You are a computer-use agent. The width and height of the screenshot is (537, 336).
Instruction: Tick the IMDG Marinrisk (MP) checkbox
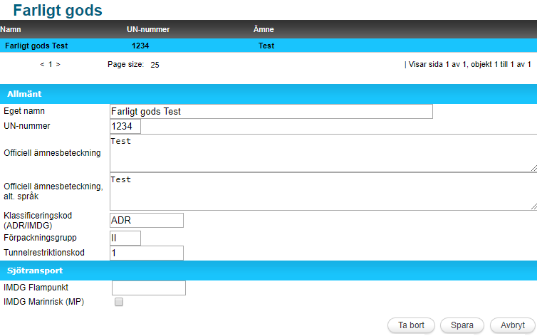(119, 302)
